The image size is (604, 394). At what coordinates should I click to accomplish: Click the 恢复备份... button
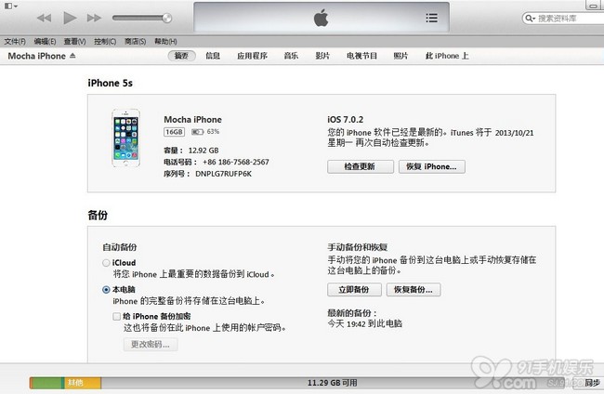coord(414,290)
